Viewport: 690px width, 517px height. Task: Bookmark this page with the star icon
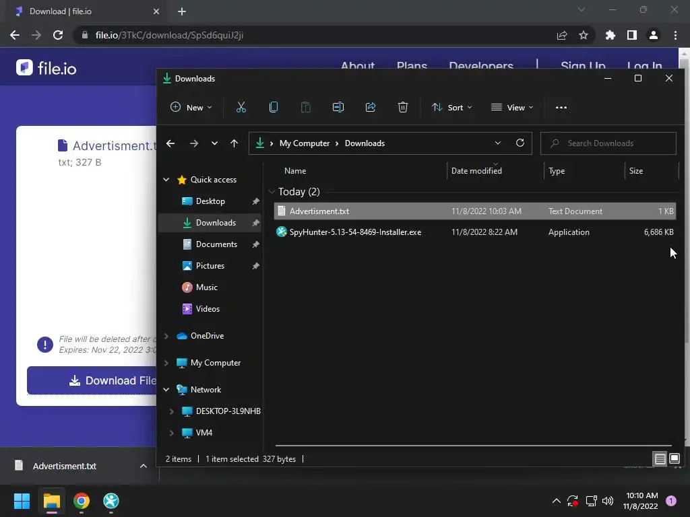tap(584, 35)
